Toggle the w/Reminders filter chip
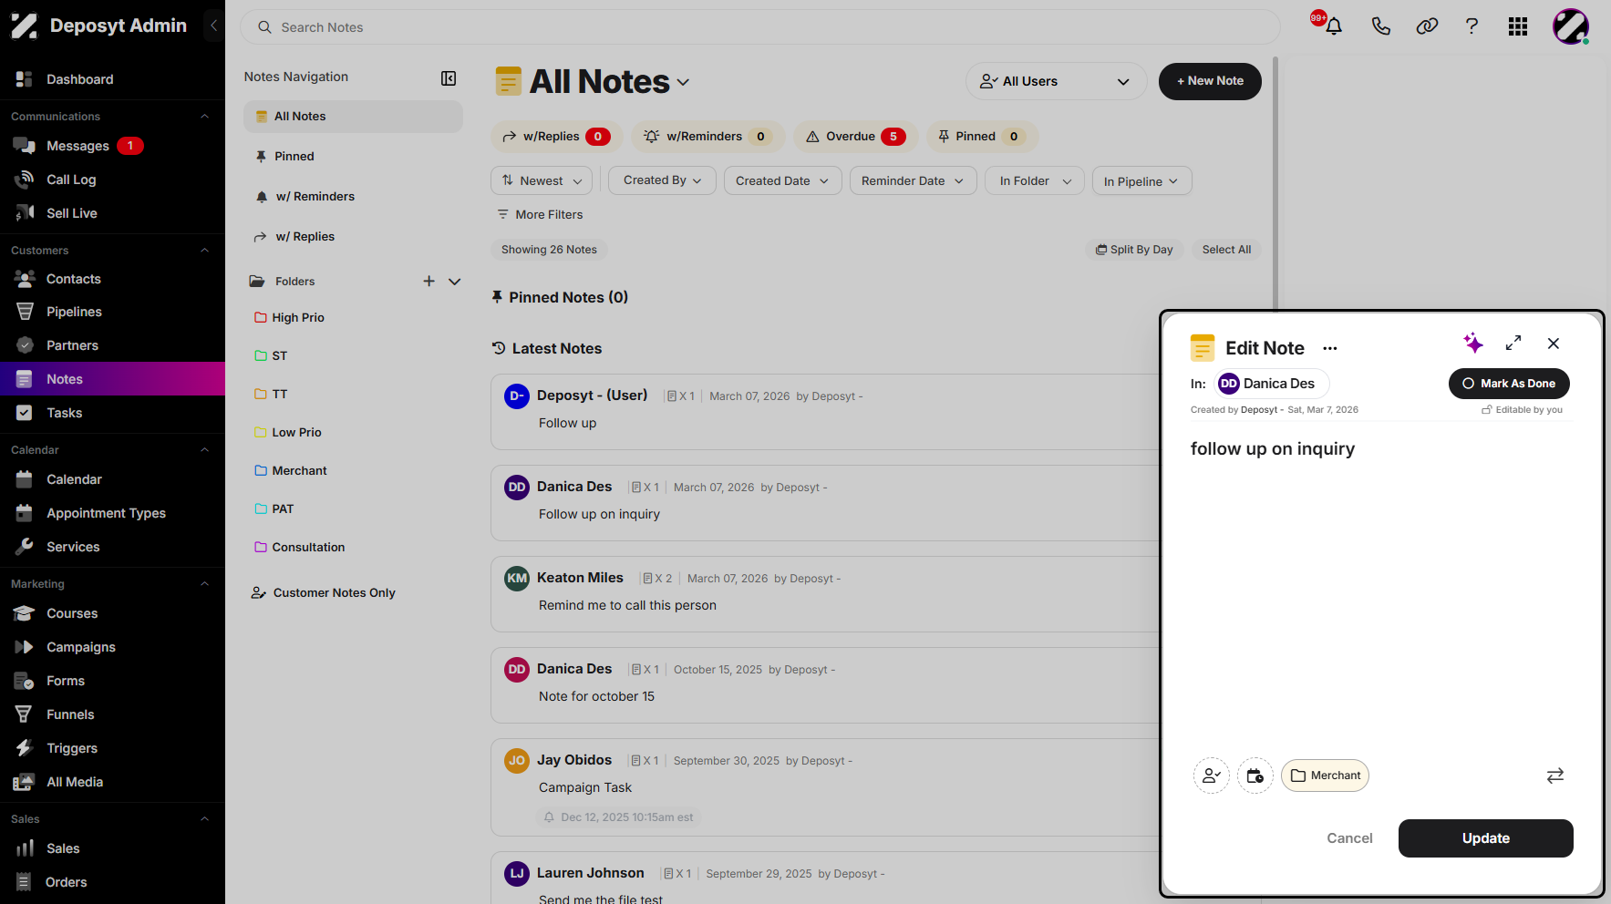The width and height of the screenshot is (1611, 904). pyautogui.click(x=707, y=137)
